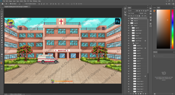This screenshot has height=95, width=175.
Task: Hide the Layer 47 layer
Action: click(x=128, y=28)
